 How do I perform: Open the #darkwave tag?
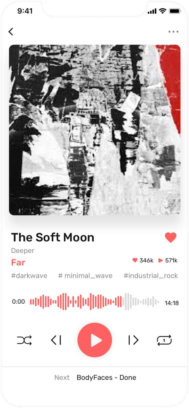pyautogui.click(x=29, y=276)
